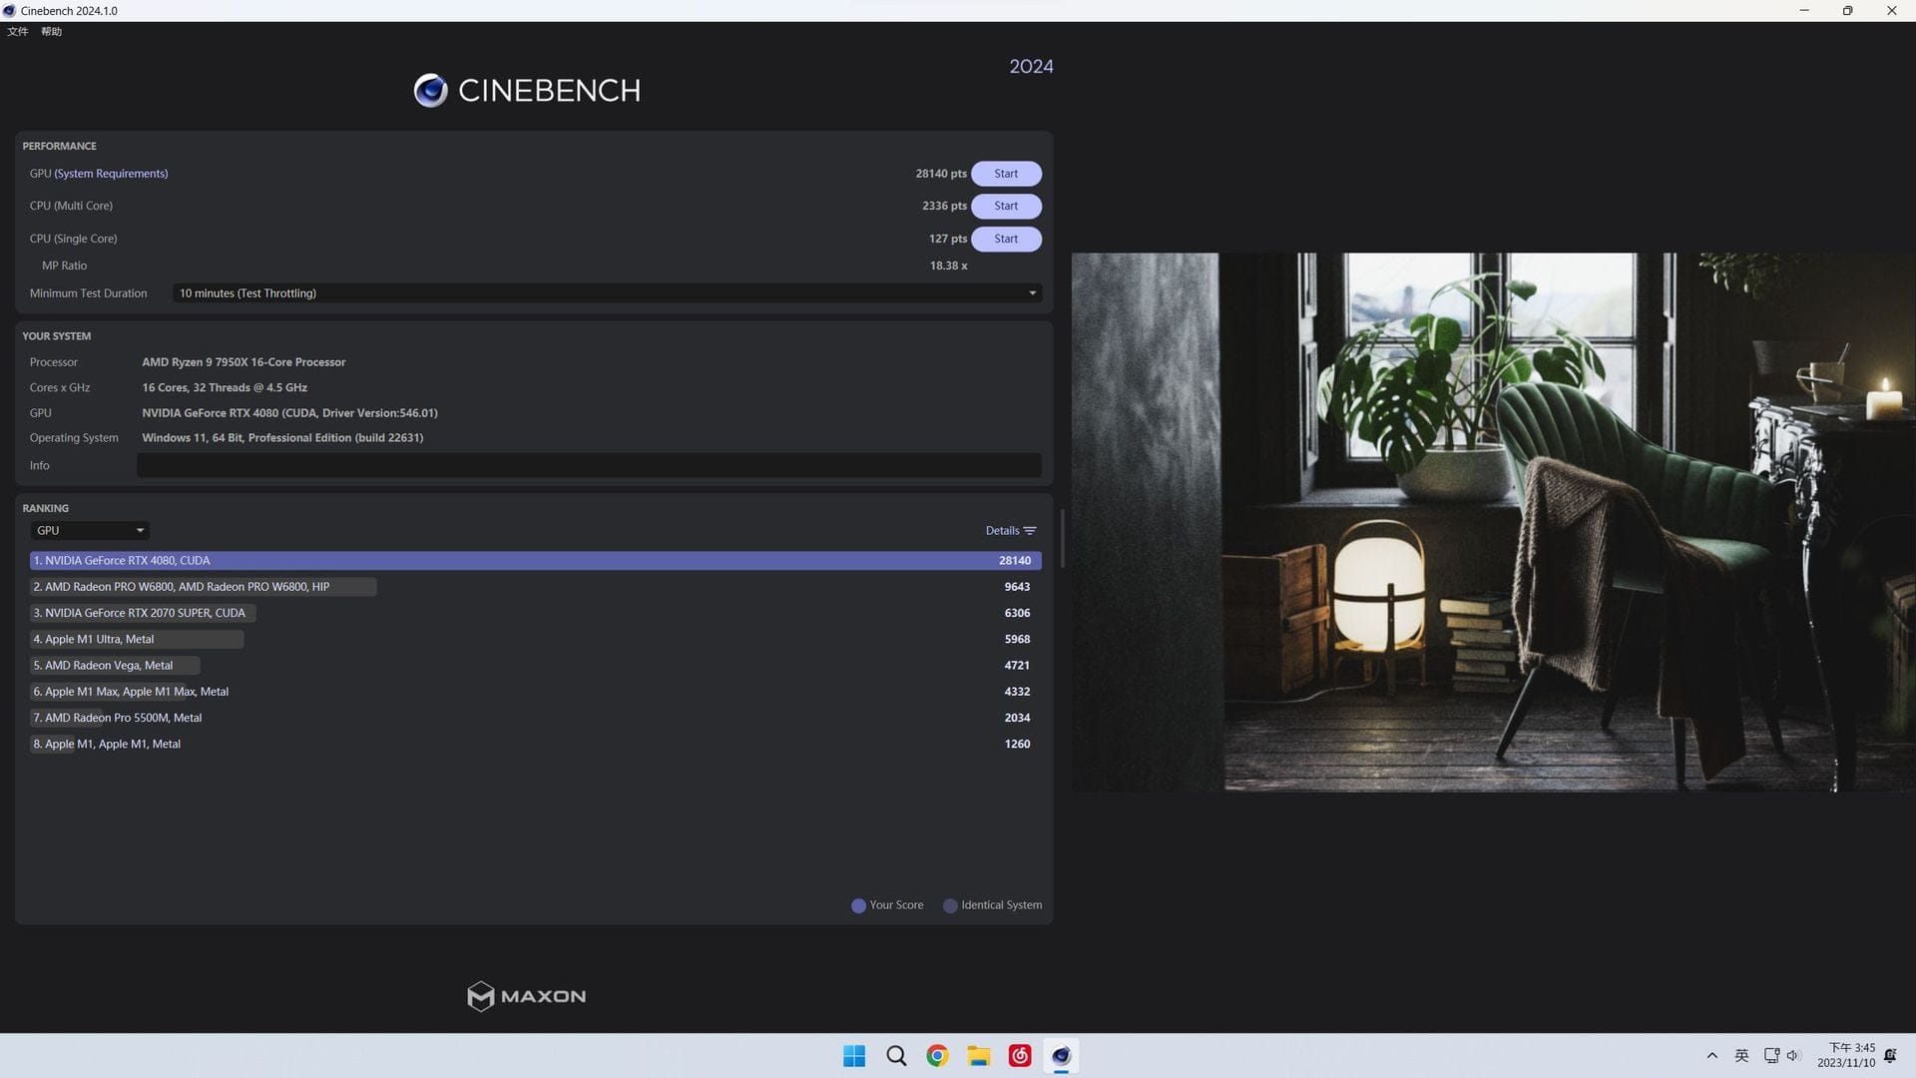This screenshot has height=1078, width=1916.
Task: Click the Your Score legend swatch
Action: click(858, 906)
